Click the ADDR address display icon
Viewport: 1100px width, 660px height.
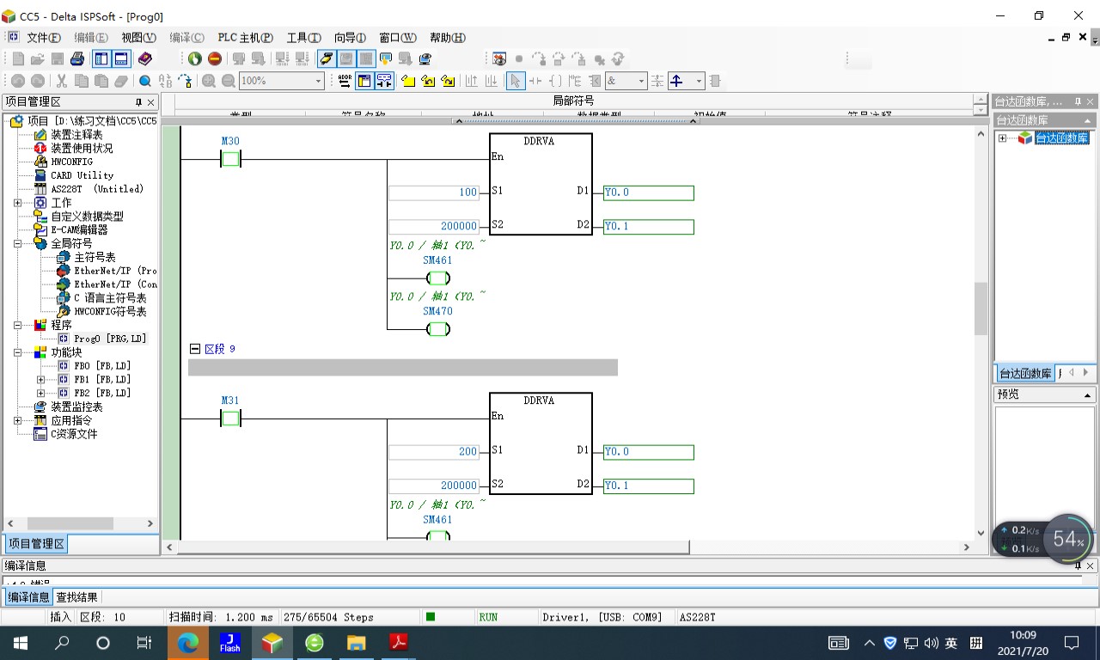tap(345, 81)
